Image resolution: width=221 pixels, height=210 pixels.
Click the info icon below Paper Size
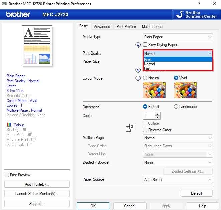pos(138,70)
